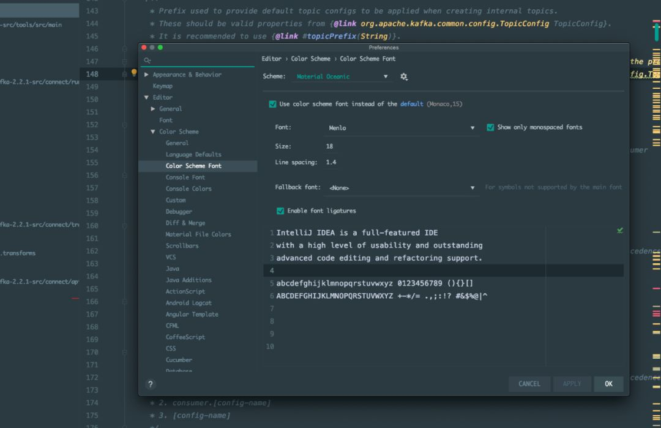Screen dimensions: 661x428
Task: Select Keymap in settings tree
Action: coord(162,86)
